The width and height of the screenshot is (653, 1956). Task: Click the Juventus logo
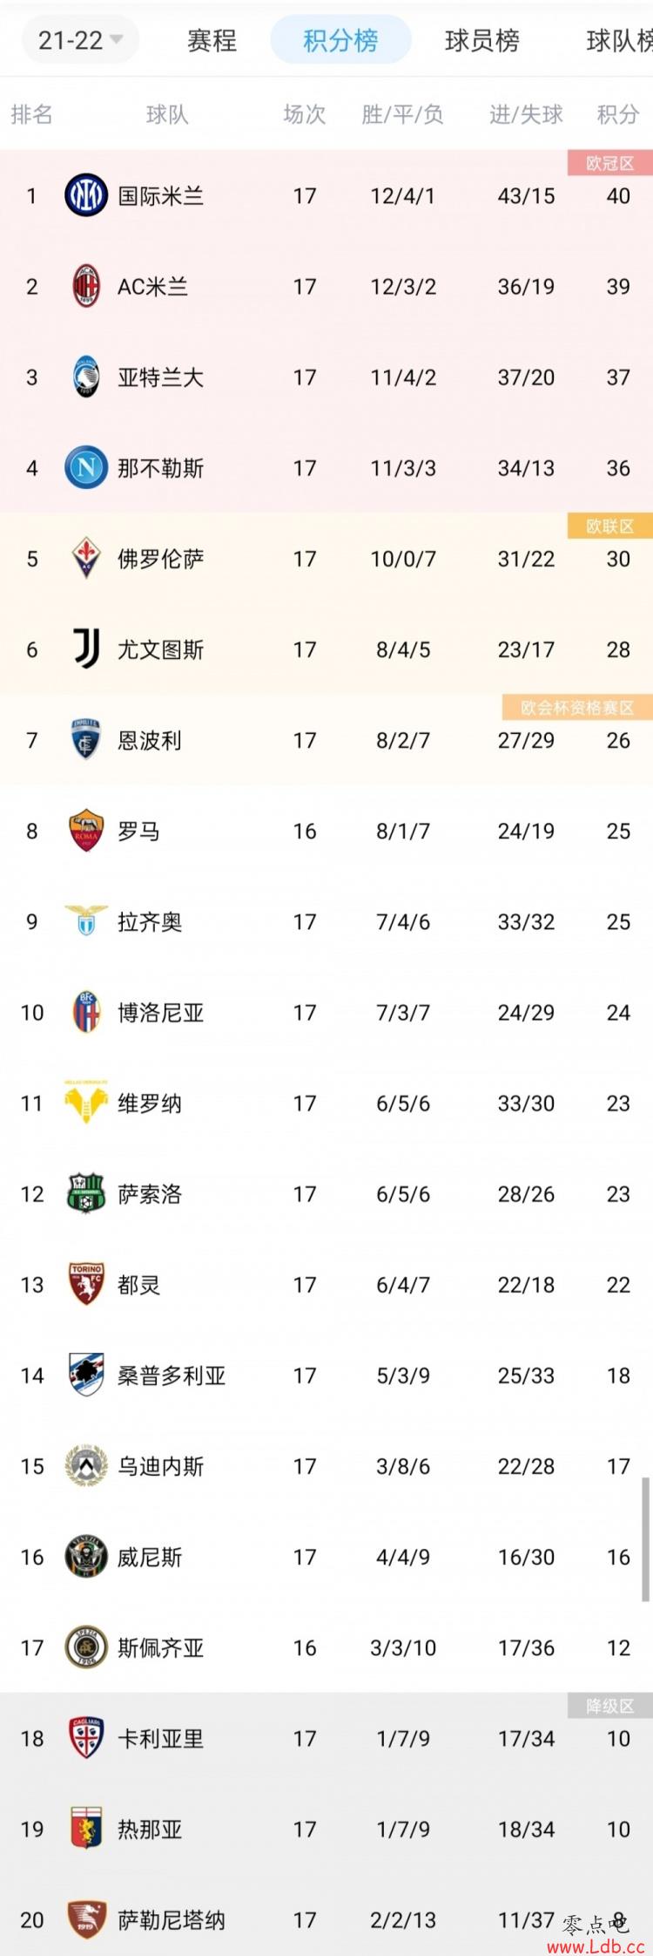click(x=86, y=649)
